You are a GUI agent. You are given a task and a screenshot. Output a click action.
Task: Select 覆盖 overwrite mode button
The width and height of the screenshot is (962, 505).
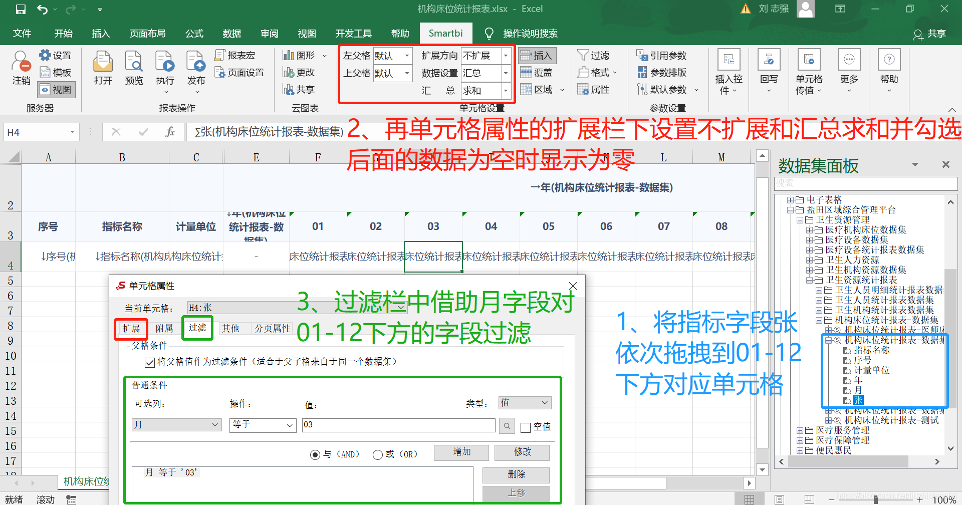point(537,73)
